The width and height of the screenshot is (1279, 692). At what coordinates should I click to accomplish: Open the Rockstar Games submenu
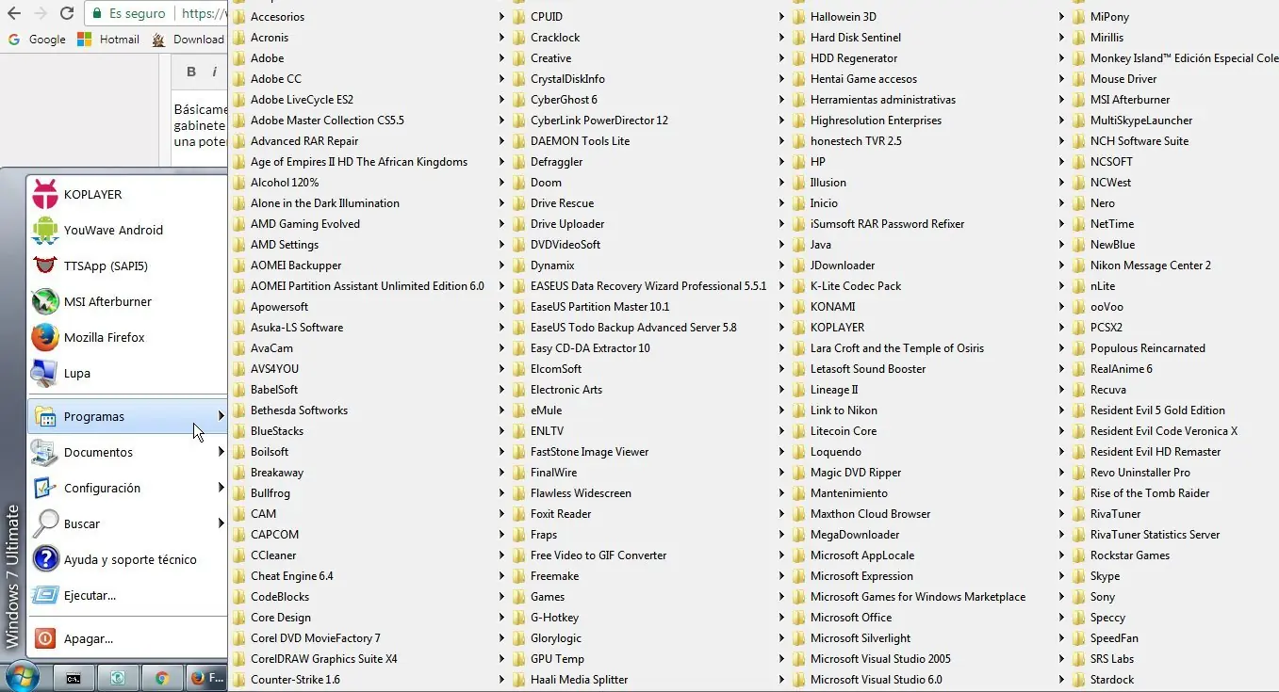[x=1174, y=555]
